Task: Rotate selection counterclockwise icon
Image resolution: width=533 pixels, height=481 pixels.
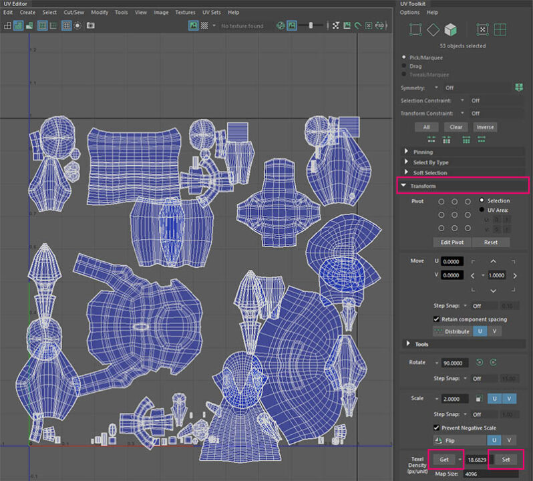Action: (480, 362)
